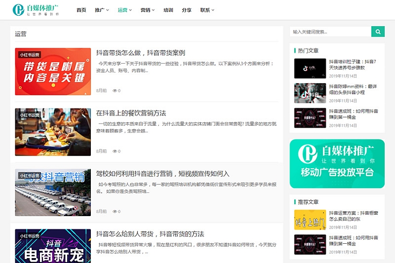Click 小红书运营 tag on 带货是附属 thumbnail

[30, 55]
